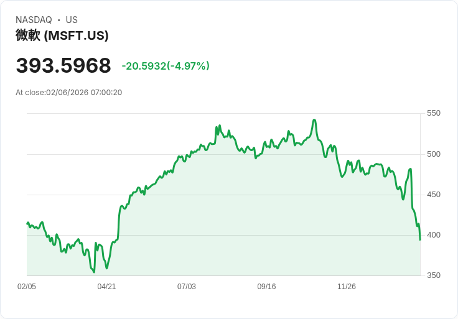Click the 350 y-axis label
This screenshot has width=458, height=319.
(434, 275)
